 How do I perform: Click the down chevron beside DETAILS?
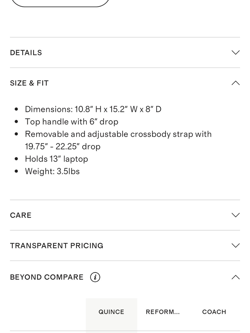[x=235, y=52]
